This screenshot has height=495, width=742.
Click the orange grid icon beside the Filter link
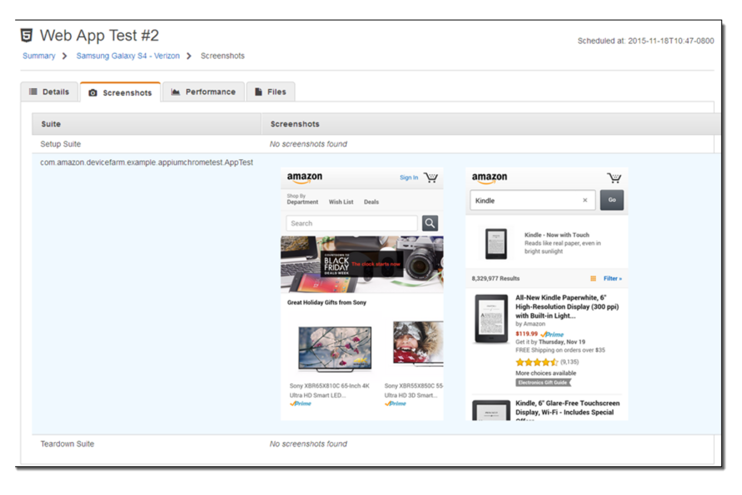593,278
